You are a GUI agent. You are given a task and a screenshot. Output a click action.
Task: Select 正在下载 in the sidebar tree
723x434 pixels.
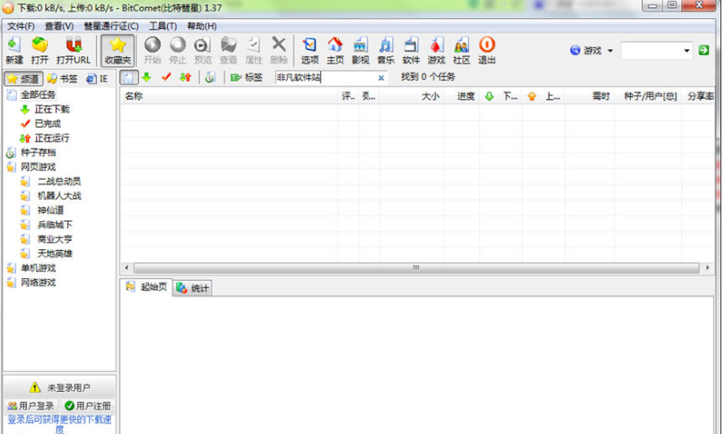click(52, 109)
